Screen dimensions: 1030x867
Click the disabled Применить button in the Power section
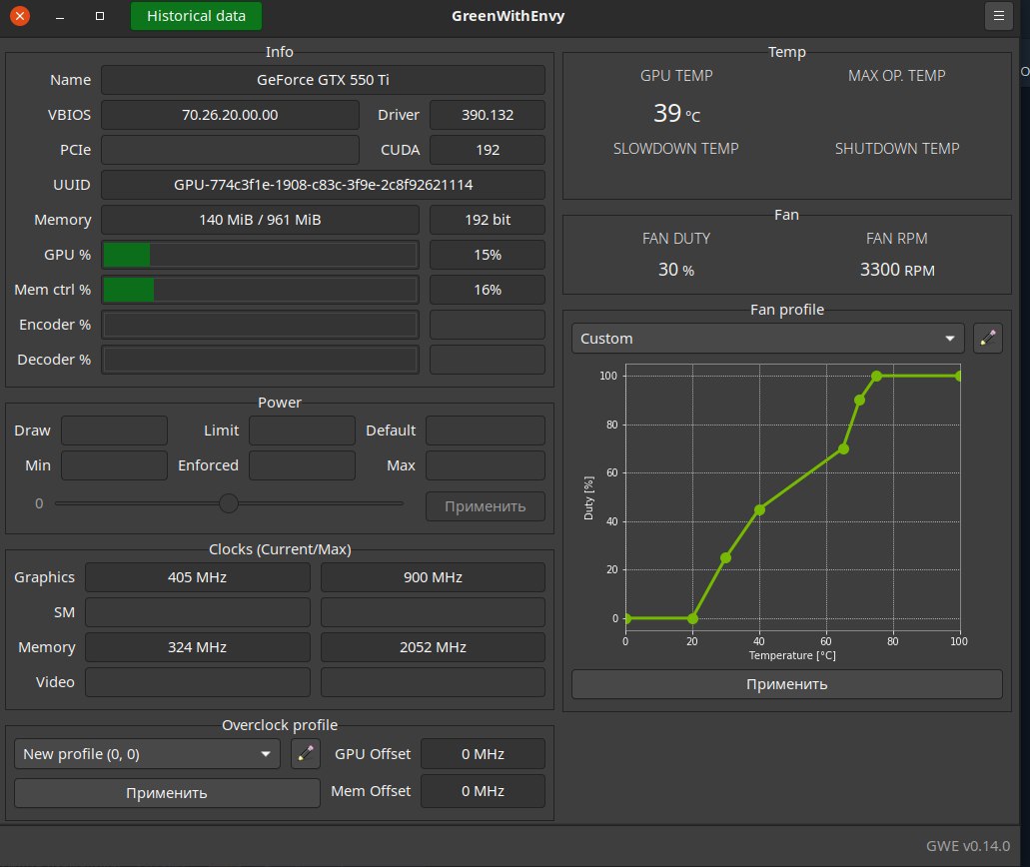(485, 506)
